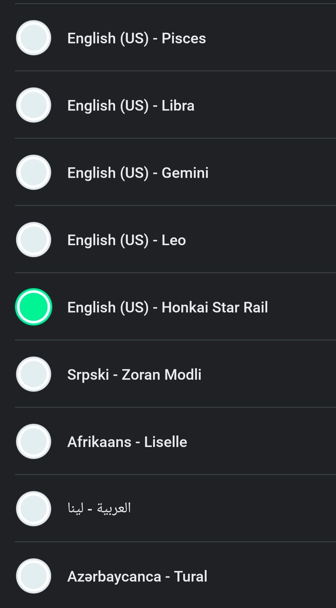Pick the Azərbaycanca - Tural radio button

[34, 576]
